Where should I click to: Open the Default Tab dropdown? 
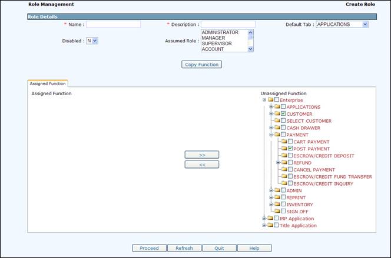[365, 25]
